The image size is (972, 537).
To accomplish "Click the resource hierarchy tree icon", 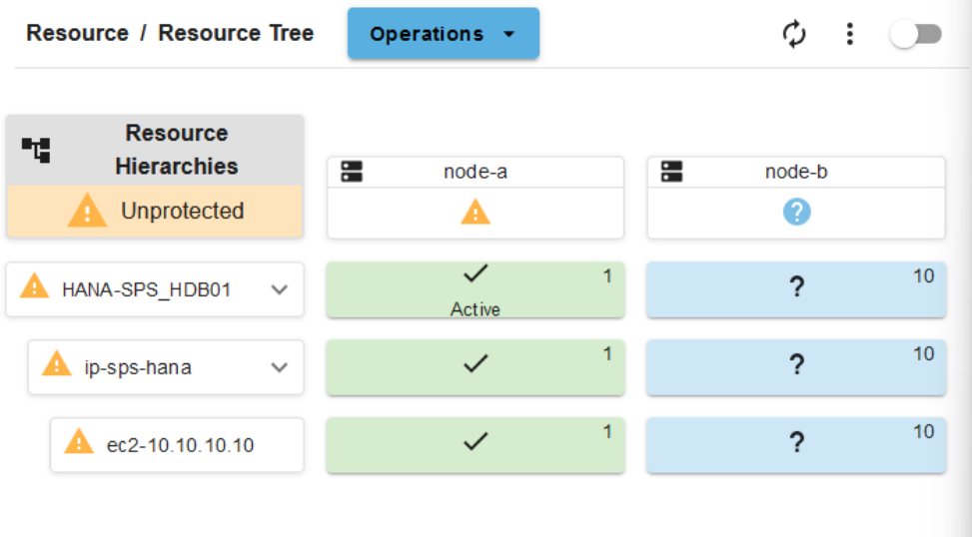I will pos(36,151).
